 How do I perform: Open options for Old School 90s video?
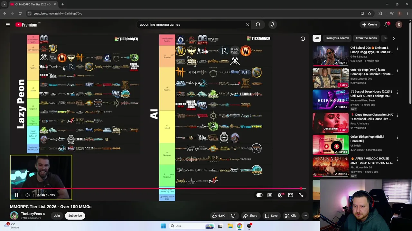[x=397, y=48]
